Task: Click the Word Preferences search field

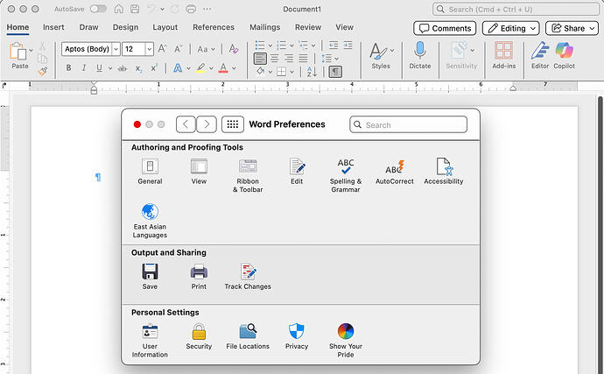Action: (408, 124)
